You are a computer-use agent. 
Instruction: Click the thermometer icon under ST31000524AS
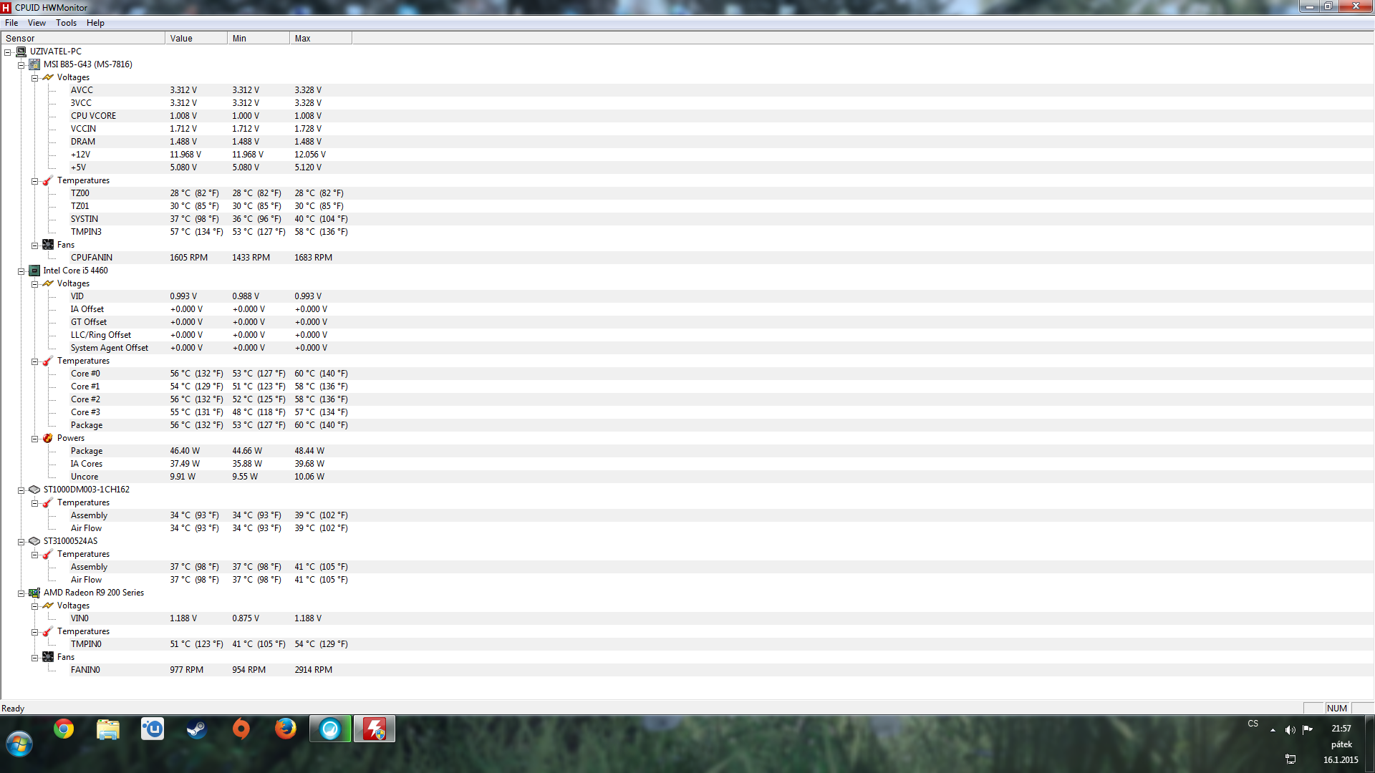48,554
